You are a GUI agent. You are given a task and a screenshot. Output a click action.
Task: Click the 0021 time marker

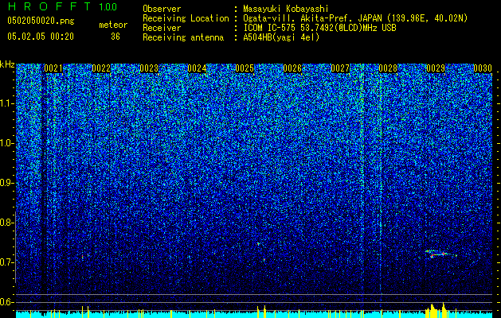point(53,68)
